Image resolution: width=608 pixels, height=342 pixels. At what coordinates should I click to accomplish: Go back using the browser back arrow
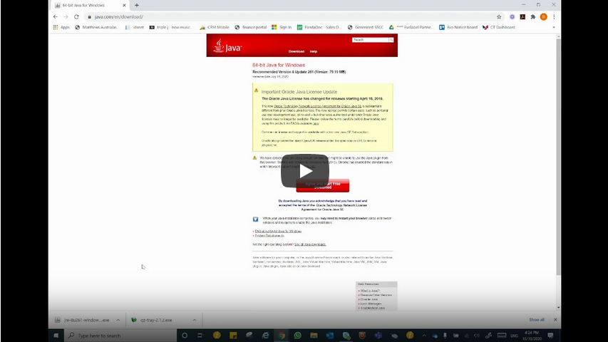[56, 16]
